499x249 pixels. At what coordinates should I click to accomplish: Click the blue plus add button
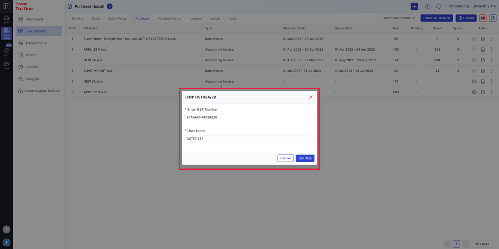[414, 6]
